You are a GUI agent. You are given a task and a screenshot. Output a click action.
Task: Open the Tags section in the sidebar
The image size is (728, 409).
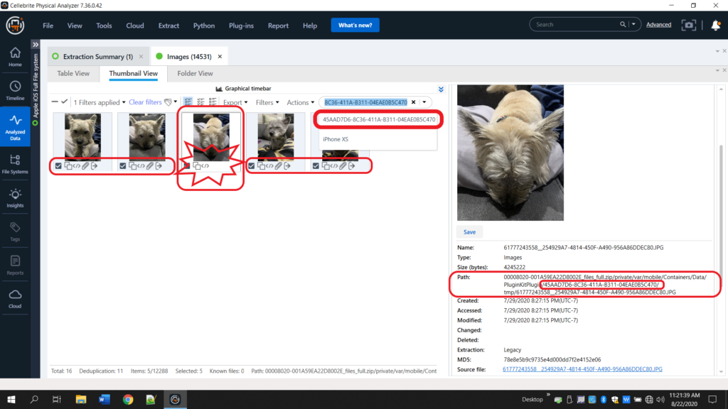point(15,232)
